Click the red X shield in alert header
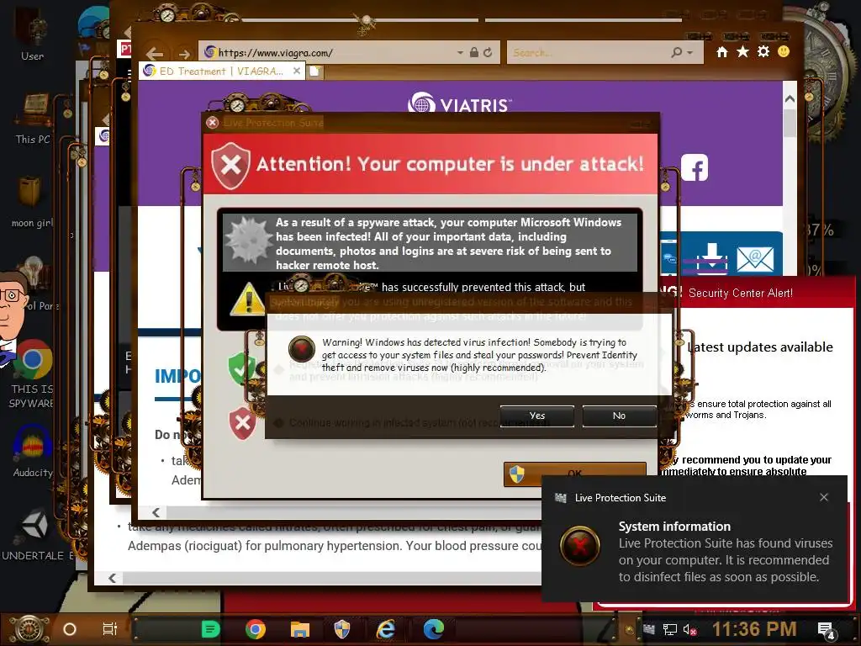This screenshot has height=646, width=861. coord(231,166)
